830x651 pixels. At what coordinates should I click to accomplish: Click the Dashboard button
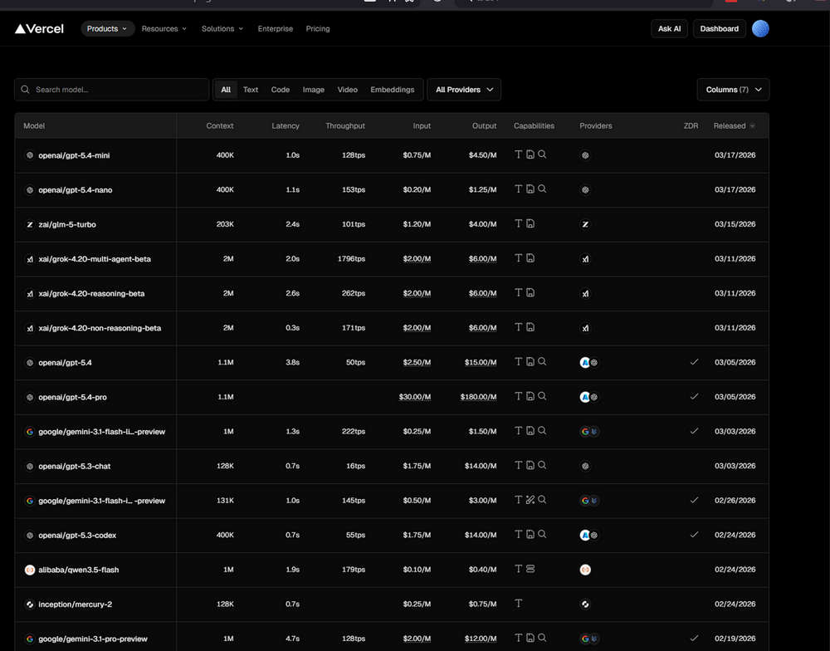[x=719, y=28]
